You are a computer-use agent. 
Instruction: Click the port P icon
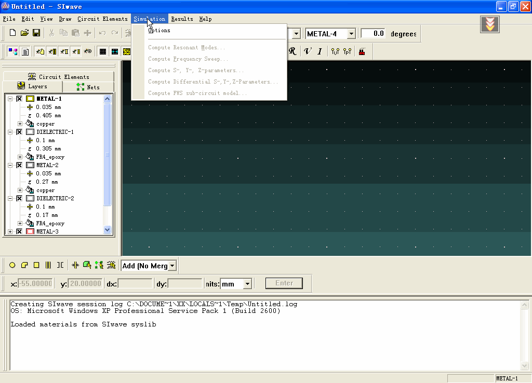point(347,51)
